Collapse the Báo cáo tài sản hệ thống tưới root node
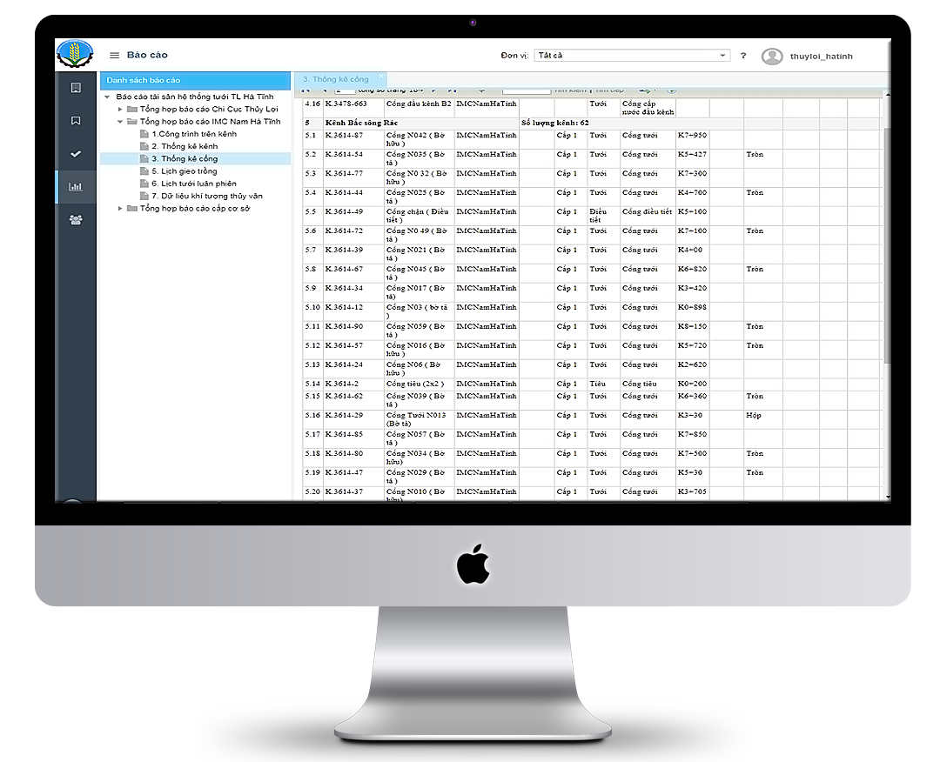The height and width of the screenshot is (762, 940). click(x=107, y=97)
